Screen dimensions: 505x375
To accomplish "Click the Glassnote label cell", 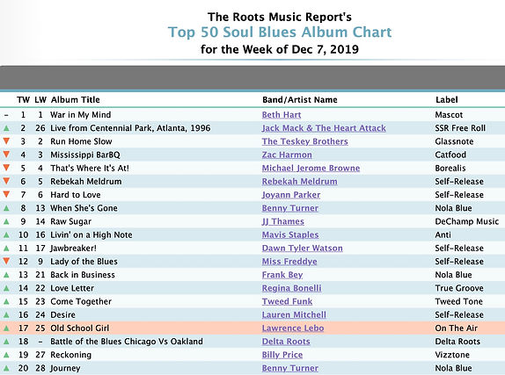I will coord(454,141).
